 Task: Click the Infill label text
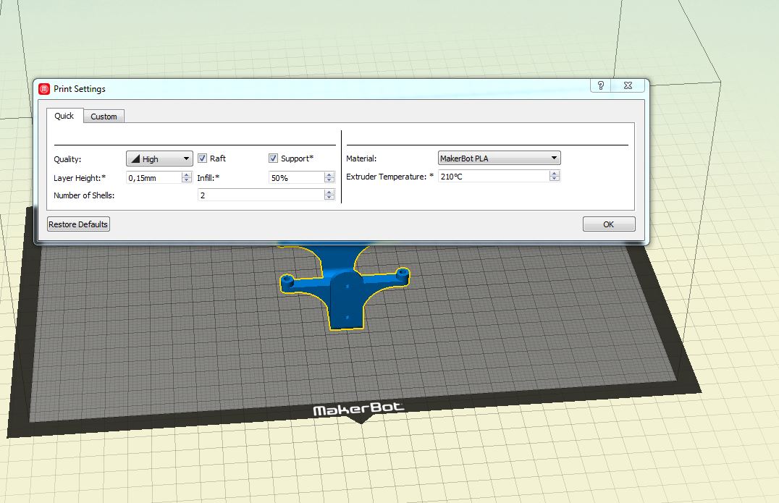209,178
